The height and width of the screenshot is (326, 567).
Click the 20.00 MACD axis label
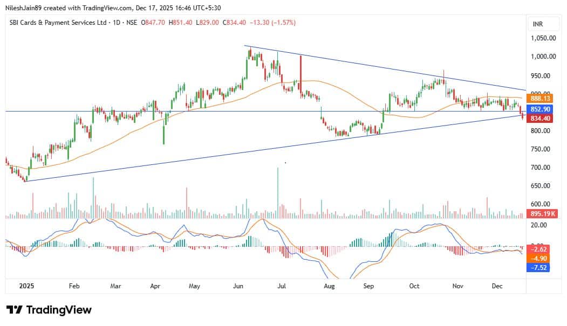coord(538,225)
